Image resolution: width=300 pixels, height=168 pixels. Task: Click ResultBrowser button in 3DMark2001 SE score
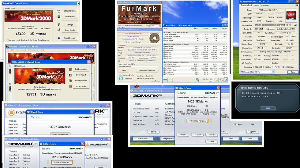(x=81, y=80)
